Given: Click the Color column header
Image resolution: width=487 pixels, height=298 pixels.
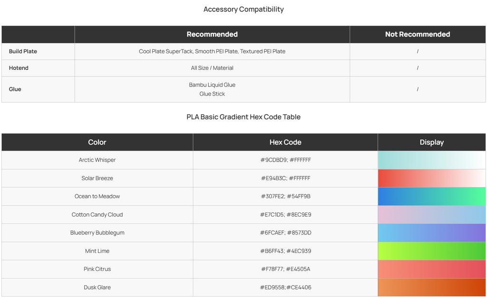Looking at the screenshot, I should [x=97, y=142].
